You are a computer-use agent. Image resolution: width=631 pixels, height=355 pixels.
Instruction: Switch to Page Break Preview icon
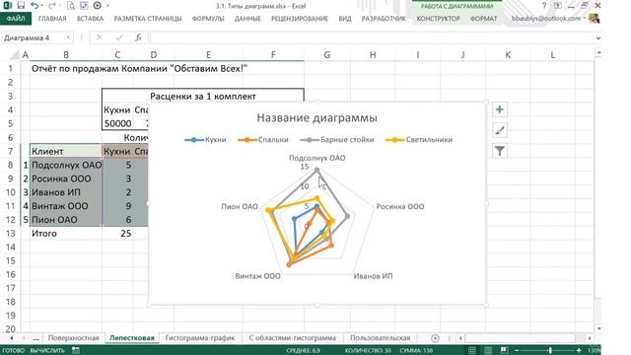tap(504, 351)
